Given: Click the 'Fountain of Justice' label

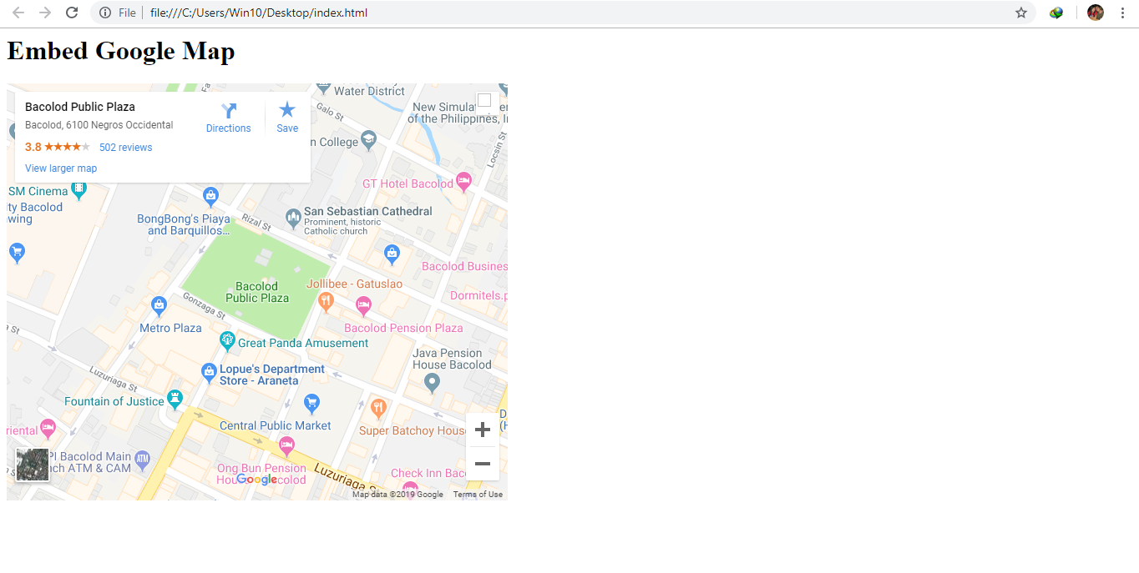Looking at the screenshot, I should tap(114, 401).
